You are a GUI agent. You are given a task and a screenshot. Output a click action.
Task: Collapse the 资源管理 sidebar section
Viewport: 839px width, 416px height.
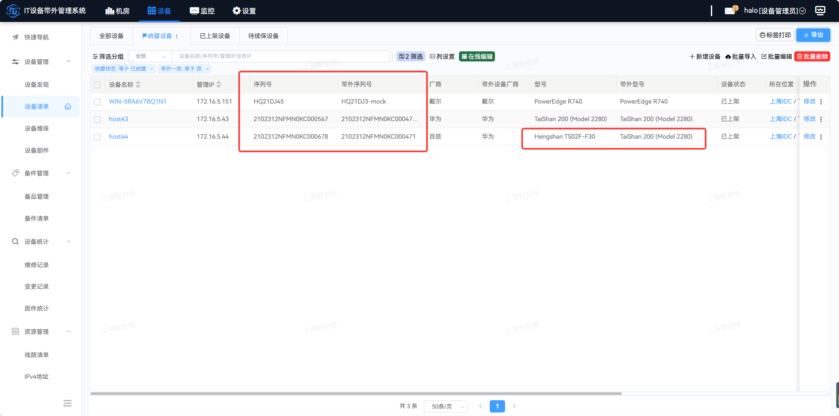click(68, 332)
